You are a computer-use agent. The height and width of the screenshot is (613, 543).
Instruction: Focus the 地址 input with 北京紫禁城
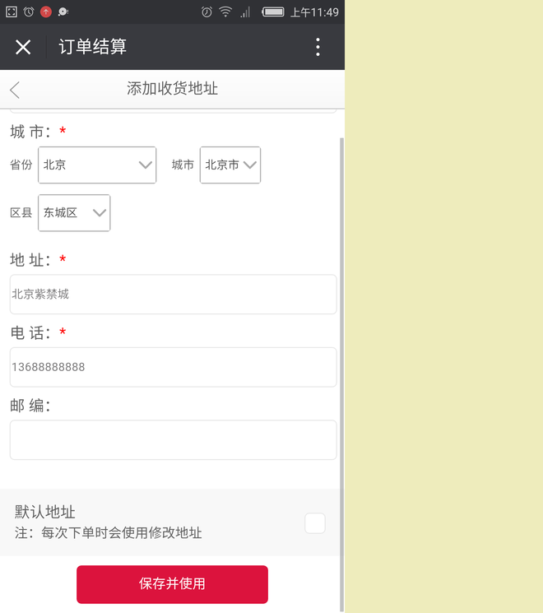[173, 294]
